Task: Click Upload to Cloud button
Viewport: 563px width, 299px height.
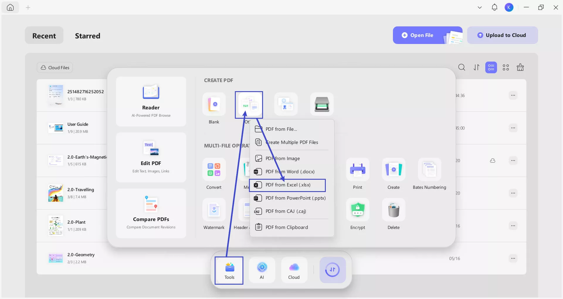Action: click(502, 35)
